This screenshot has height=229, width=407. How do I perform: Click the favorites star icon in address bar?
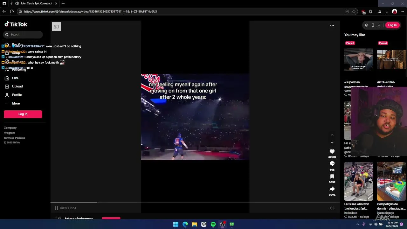(354, 11)
